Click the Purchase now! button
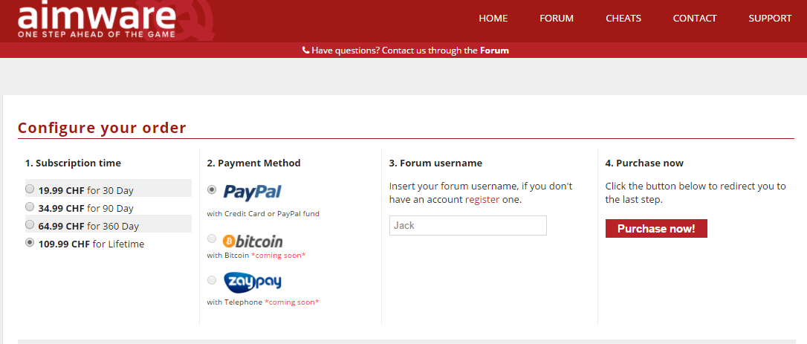Image resolution: width=807 pixels, height=344 pixels. pyautogui.click(x=656, y=229)
